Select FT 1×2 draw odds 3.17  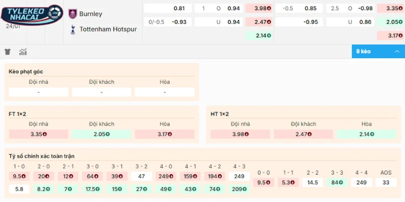point(165,134)
